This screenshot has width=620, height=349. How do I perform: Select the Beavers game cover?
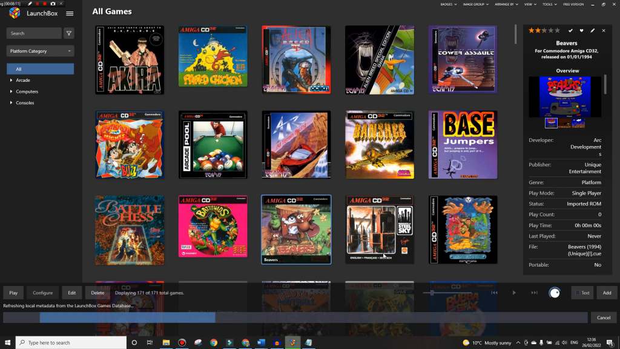click(296, 230)
